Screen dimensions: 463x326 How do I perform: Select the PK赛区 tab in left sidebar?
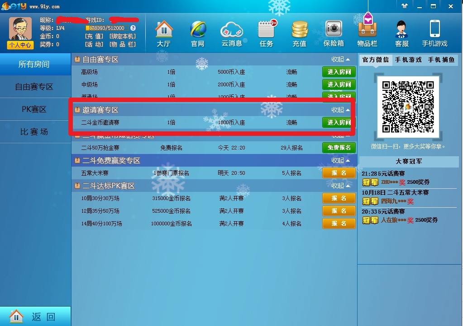[x=34, y=109]
